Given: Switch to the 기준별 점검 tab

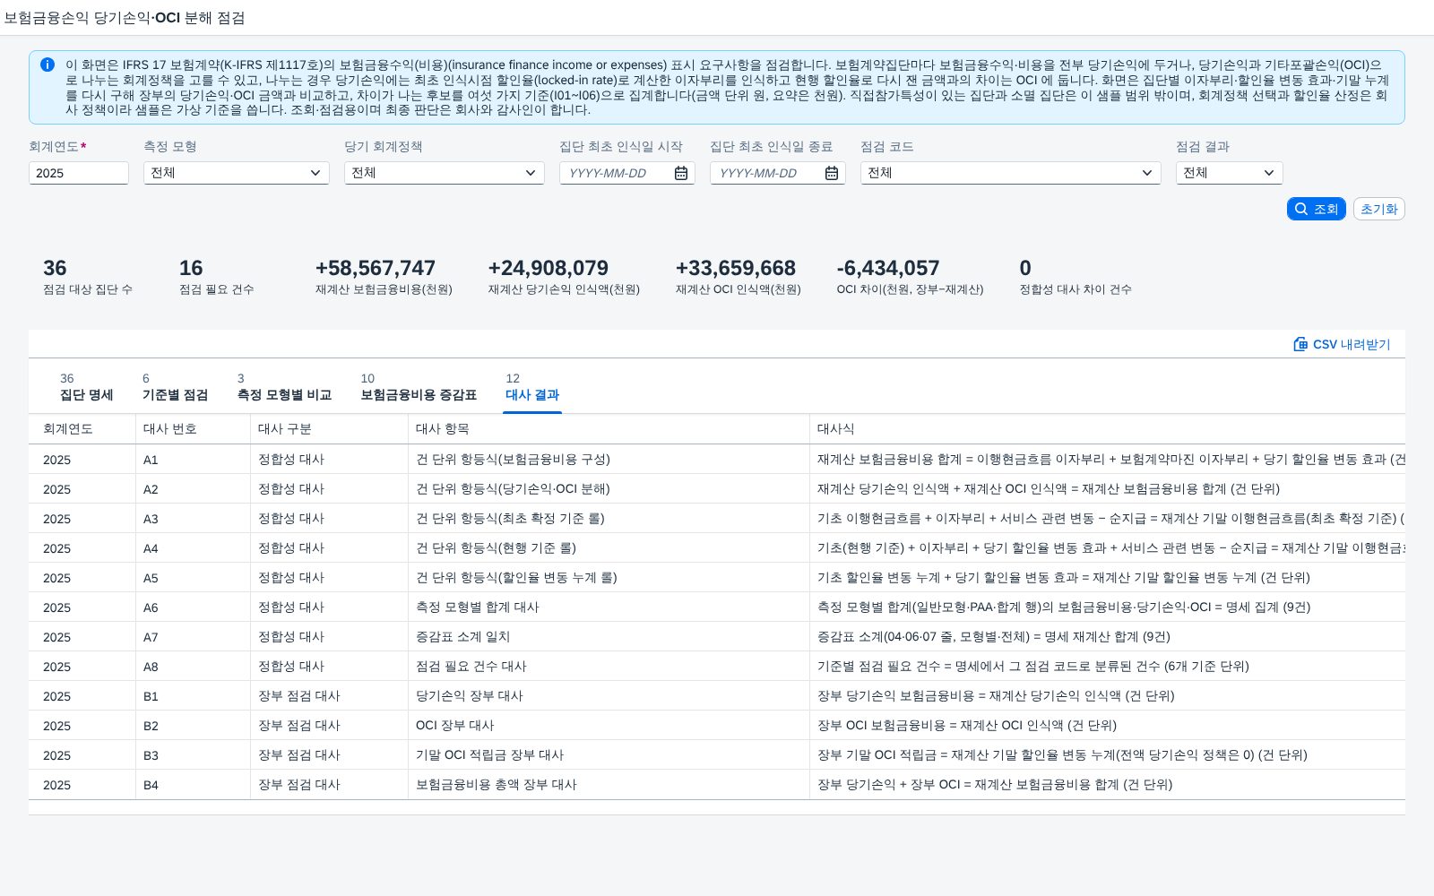Looking at the screenshot, I should point(175,387).
